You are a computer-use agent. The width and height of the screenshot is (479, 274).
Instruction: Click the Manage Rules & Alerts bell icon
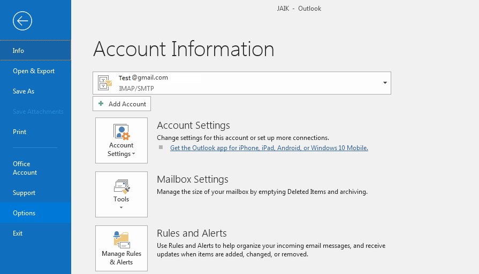coord(121,240)
